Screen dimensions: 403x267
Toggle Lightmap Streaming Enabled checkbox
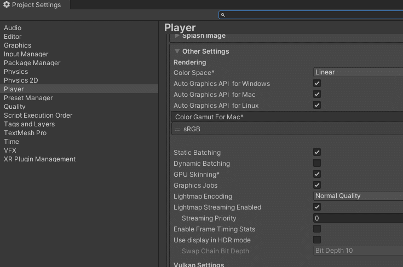coord(317,207)
